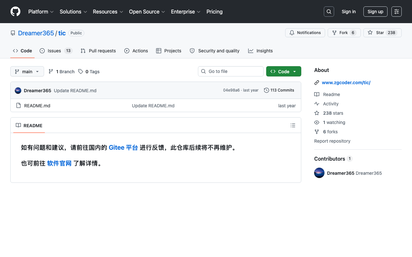The height and width of the screenshot is (257, 412).
Task: Open commit hash 04e98a6
Action: [x=231, y=90]
